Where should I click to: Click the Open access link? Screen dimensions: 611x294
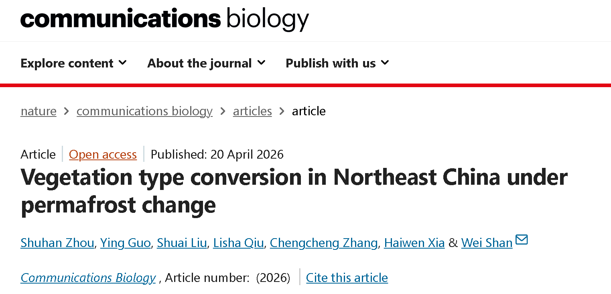click(x=103, y=154)
